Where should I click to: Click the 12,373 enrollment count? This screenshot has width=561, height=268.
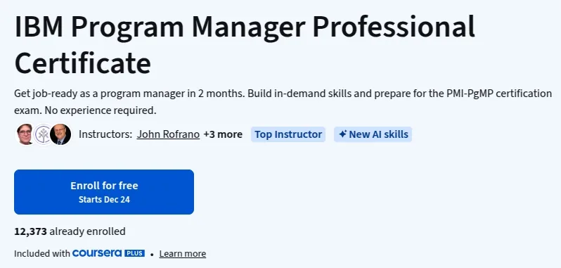(30, 231)
